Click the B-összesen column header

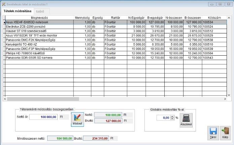pos(193,18)
